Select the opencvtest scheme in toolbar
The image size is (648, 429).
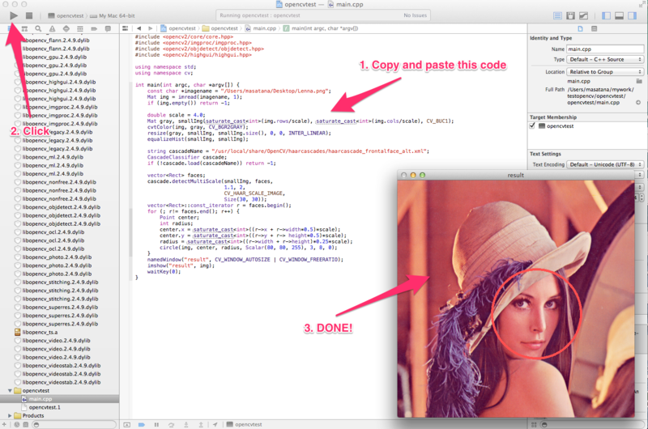pos(66,15)
